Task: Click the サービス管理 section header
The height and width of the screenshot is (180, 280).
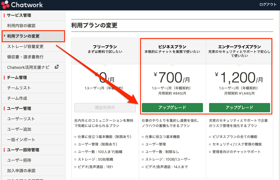Action: point(19,15)
